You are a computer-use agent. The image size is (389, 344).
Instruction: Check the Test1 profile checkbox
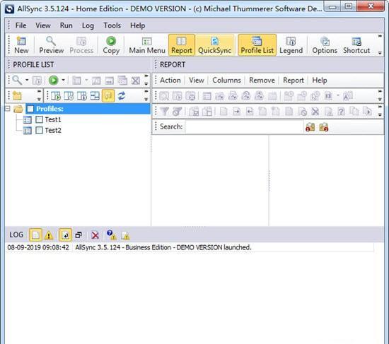[x=39, y=119]
